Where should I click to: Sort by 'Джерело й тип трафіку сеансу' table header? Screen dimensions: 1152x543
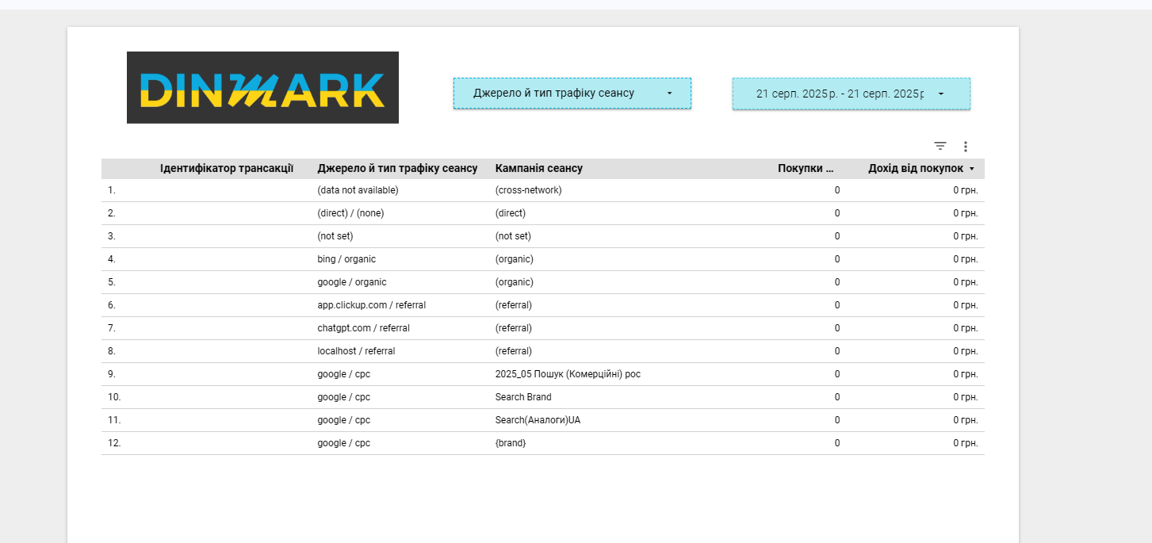(x=397, y=169)
